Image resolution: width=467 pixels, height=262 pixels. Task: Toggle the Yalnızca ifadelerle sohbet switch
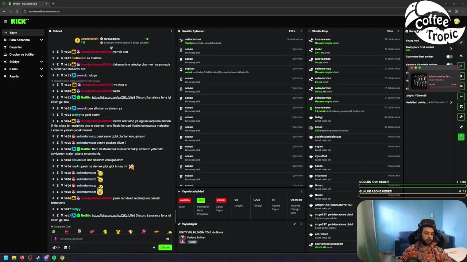point(449,64)
